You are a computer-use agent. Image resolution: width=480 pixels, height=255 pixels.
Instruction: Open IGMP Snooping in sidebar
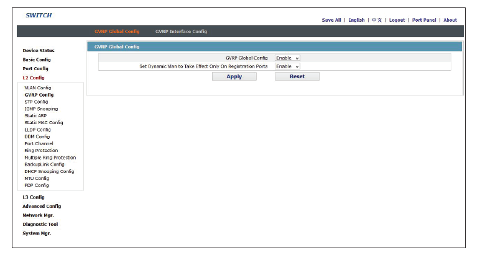click(41, 109)
